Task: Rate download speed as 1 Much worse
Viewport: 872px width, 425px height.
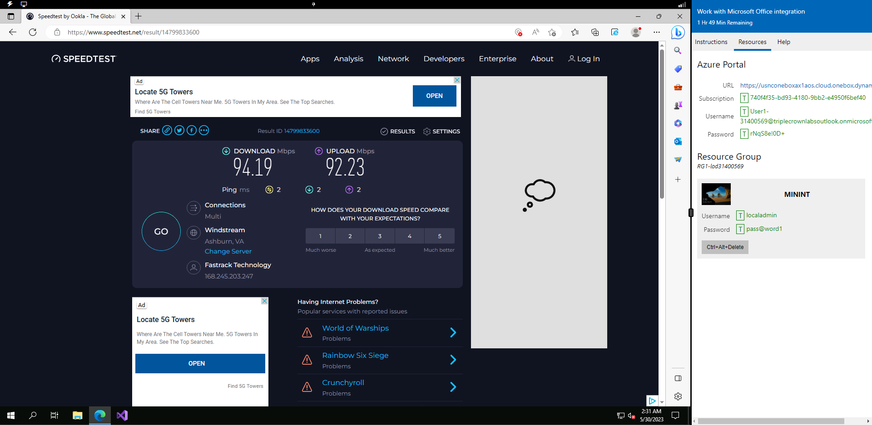Action: tap(320, 236)
